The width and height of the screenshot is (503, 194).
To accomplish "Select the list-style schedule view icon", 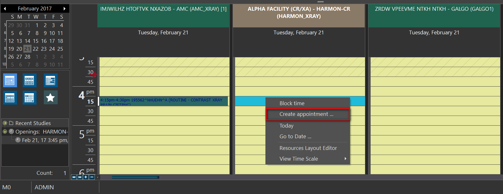I will (x=50, y=80).
